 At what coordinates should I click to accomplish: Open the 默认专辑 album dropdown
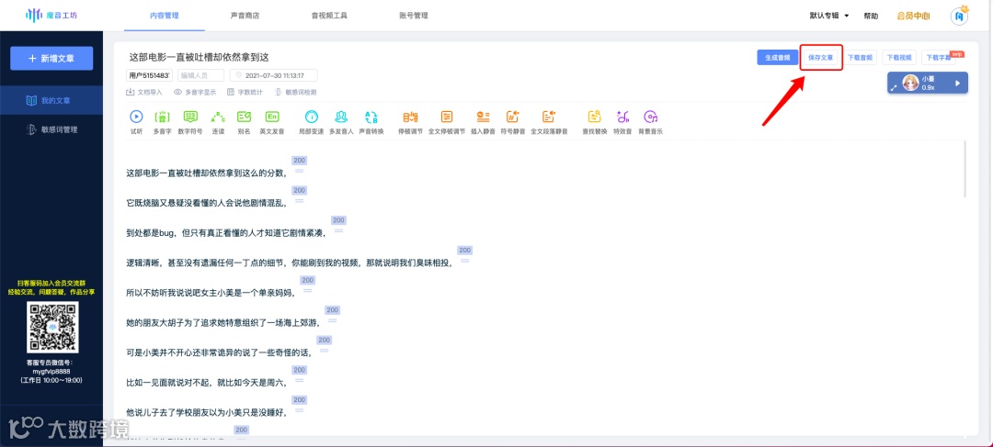coord(829,16)
